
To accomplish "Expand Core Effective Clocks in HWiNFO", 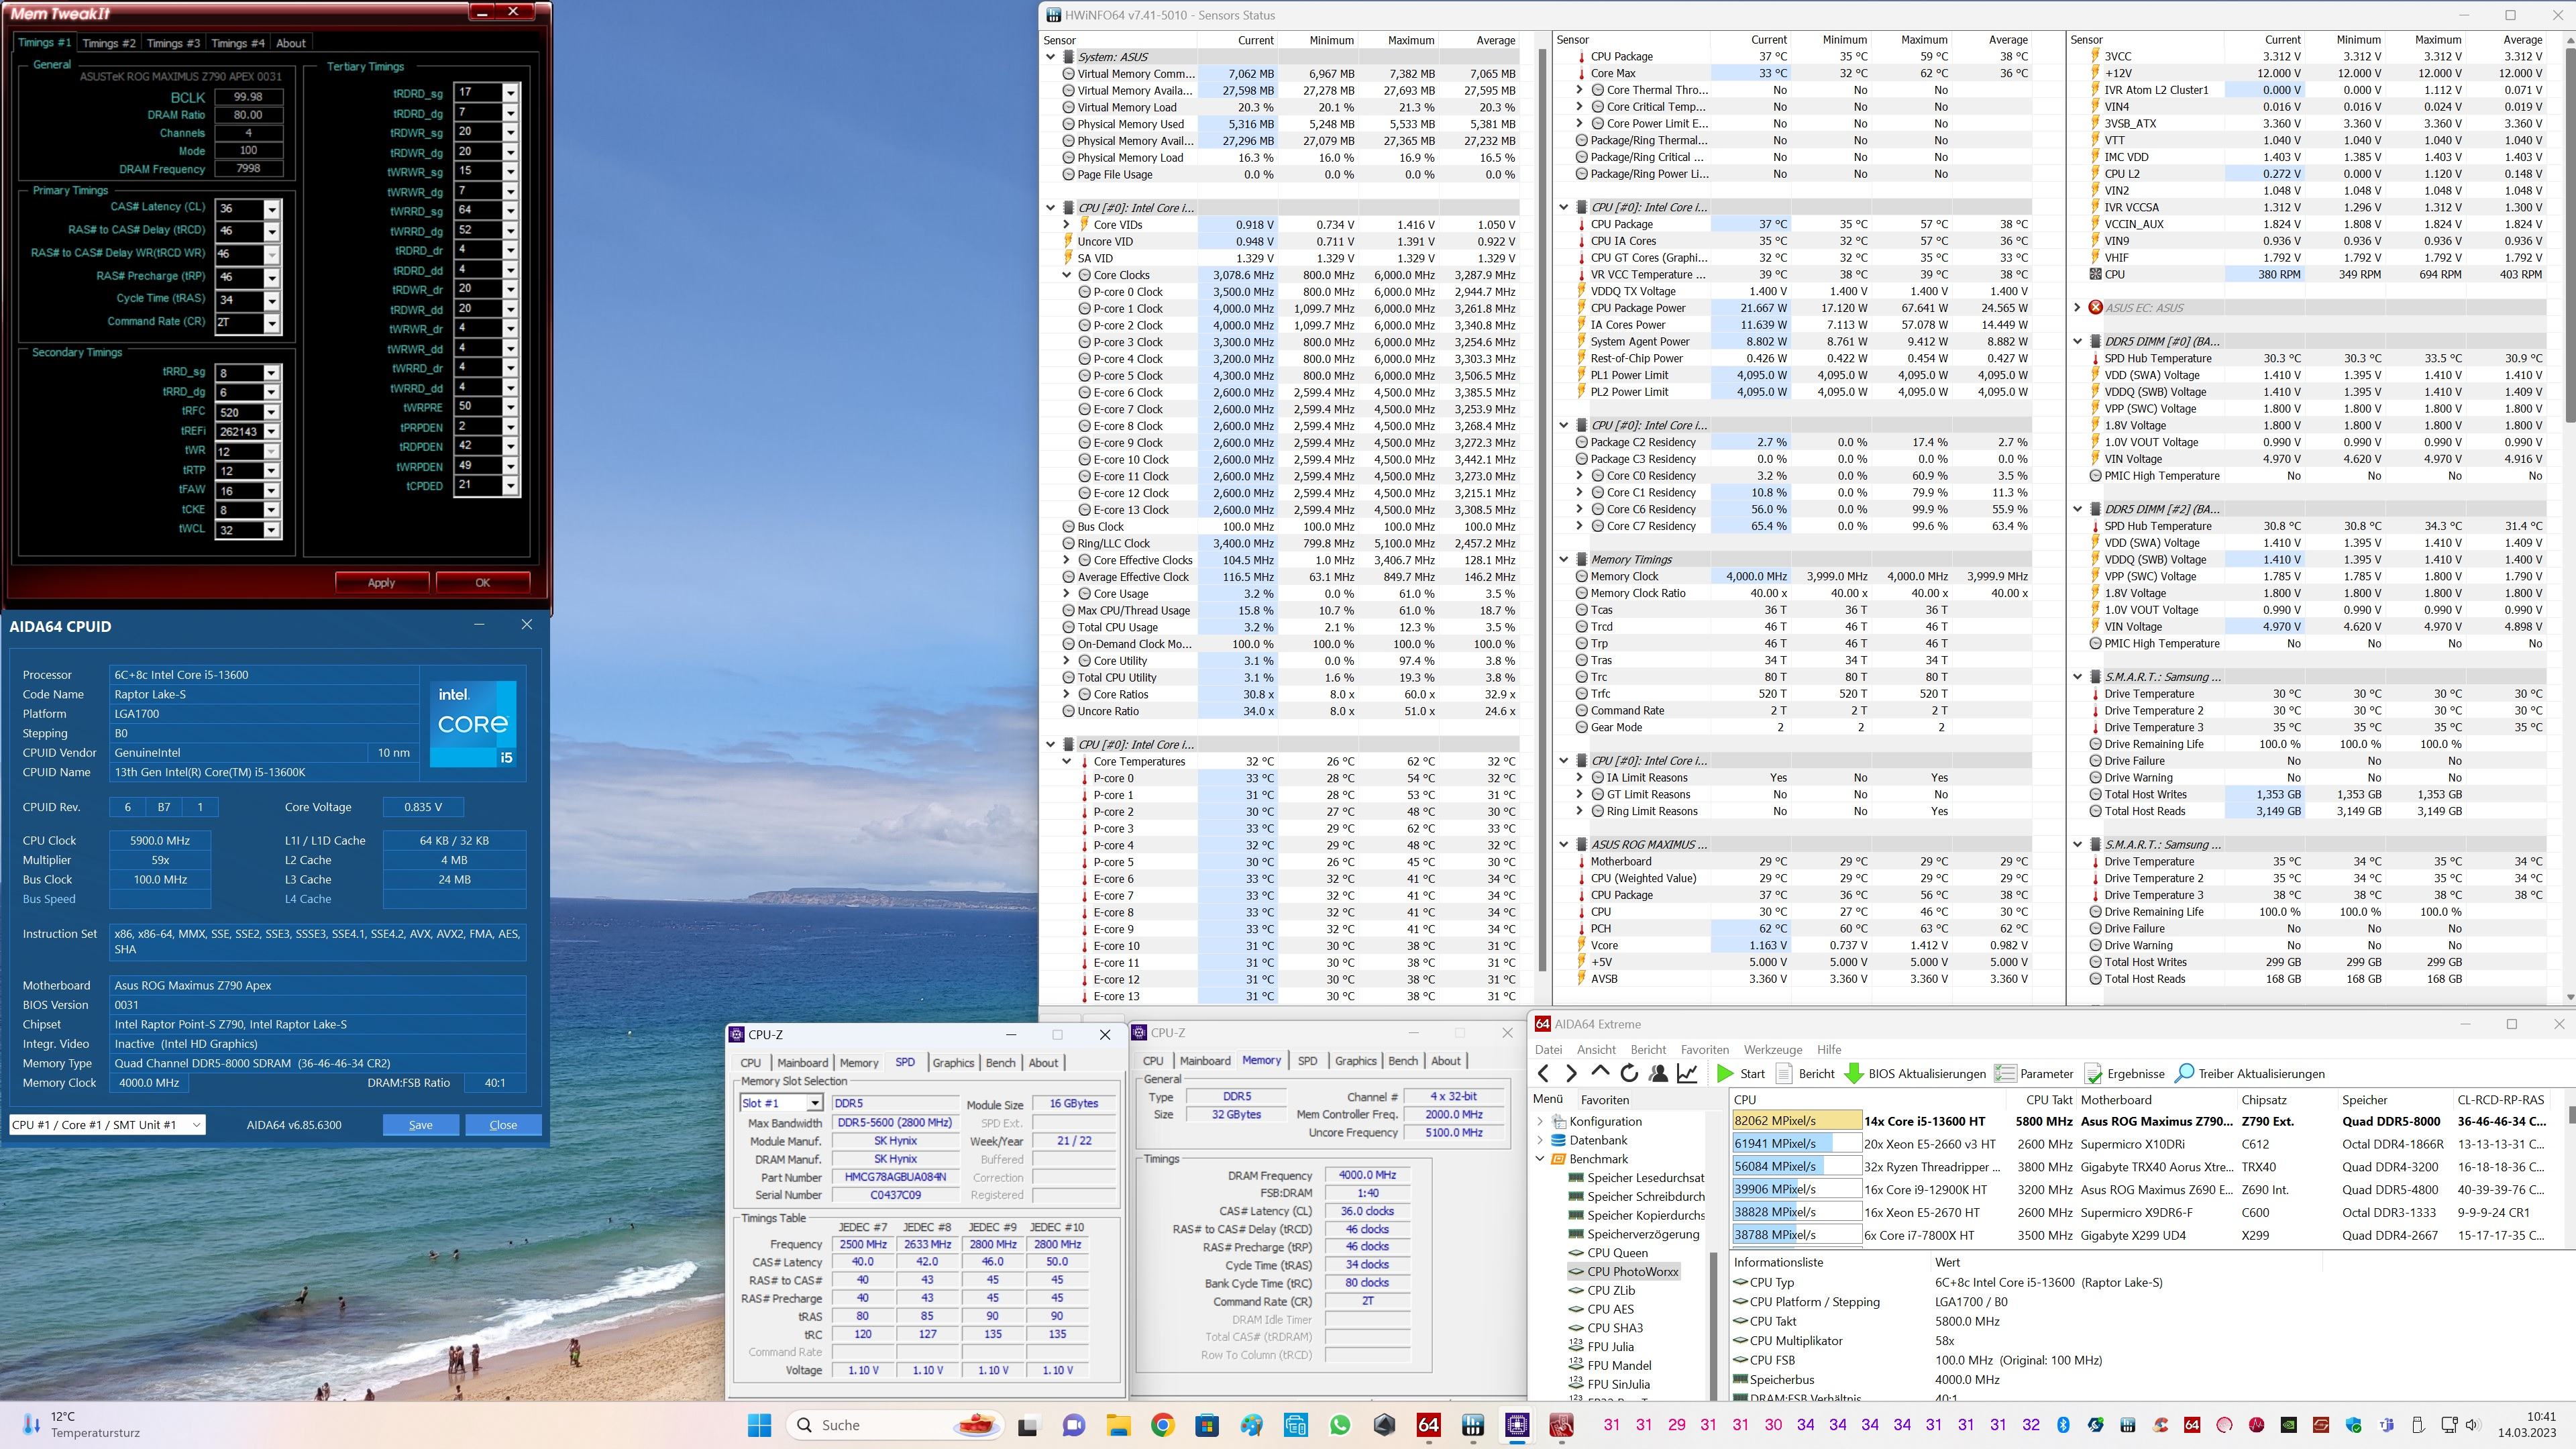I will click(1067, 560).
